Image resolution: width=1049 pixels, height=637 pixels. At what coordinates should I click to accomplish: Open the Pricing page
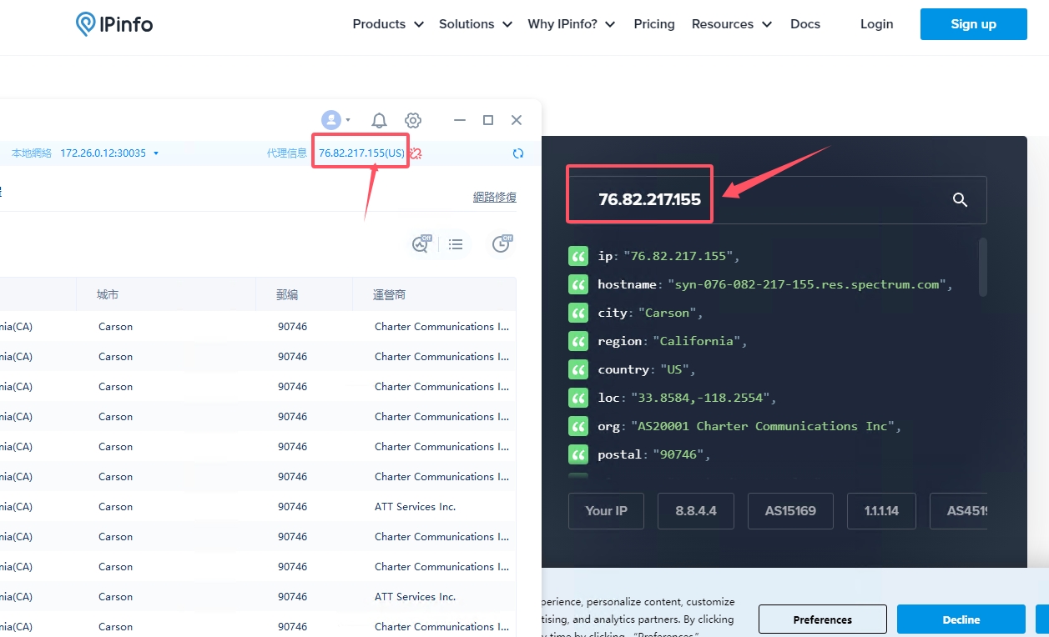[x=654, y=24]
